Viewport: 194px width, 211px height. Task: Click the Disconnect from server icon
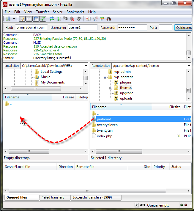click(x=72, y=19)
